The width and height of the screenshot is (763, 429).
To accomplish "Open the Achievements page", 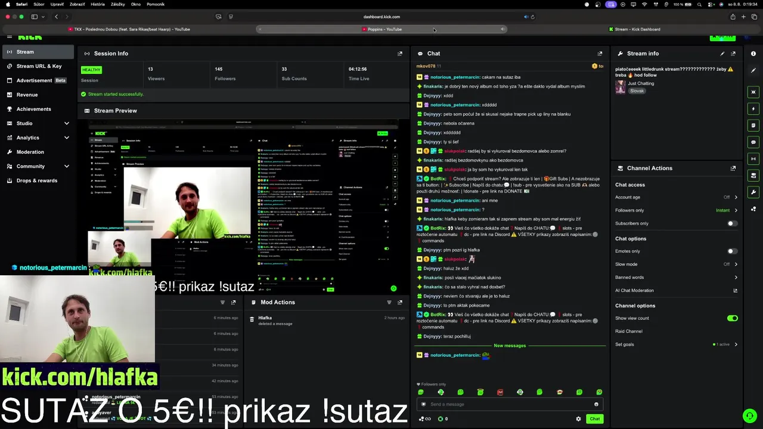I will 37,109.
